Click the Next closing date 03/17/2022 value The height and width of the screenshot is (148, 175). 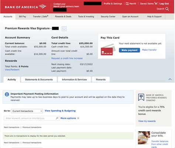tap(86, 64)
